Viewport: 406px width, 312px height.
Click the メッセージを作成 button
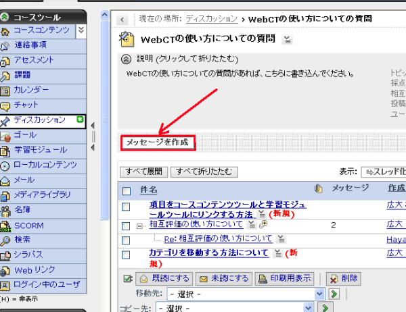158,142
